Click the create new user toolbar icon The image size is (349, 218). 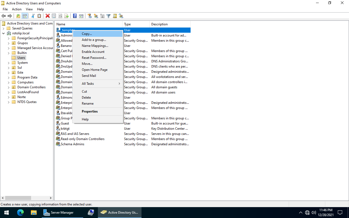pos(89,16)
